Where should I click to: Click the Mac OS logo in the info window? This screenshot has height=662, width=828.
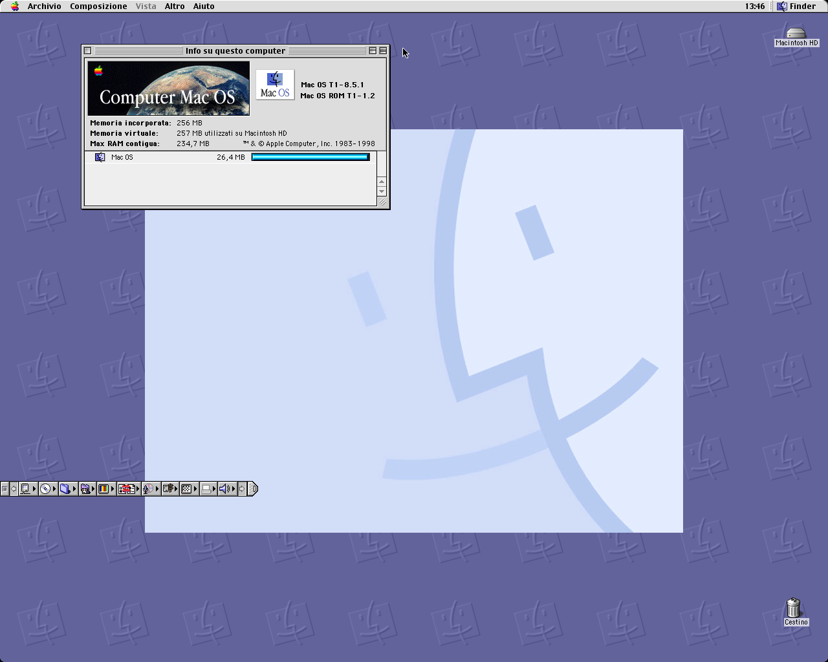point(275,85)
